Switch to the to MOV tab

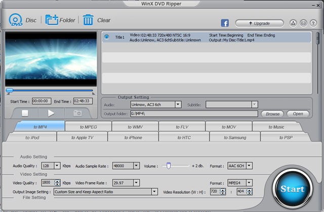point(229,127)
